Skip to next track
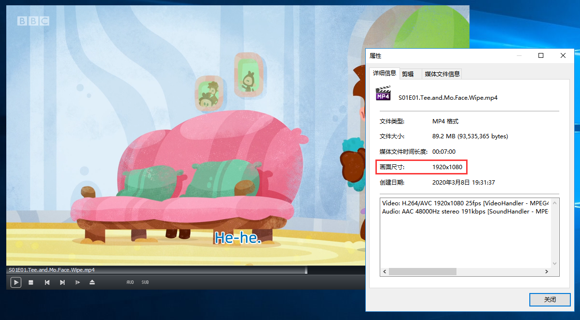The height and width of the screenshot is (320, 580). [62, 282]
